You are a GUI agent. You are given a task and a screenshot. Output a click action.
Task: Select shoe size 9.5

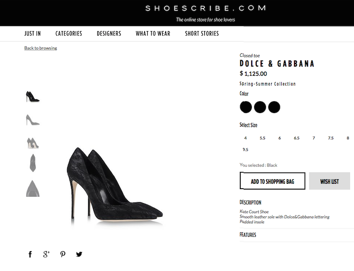point(246,150)
